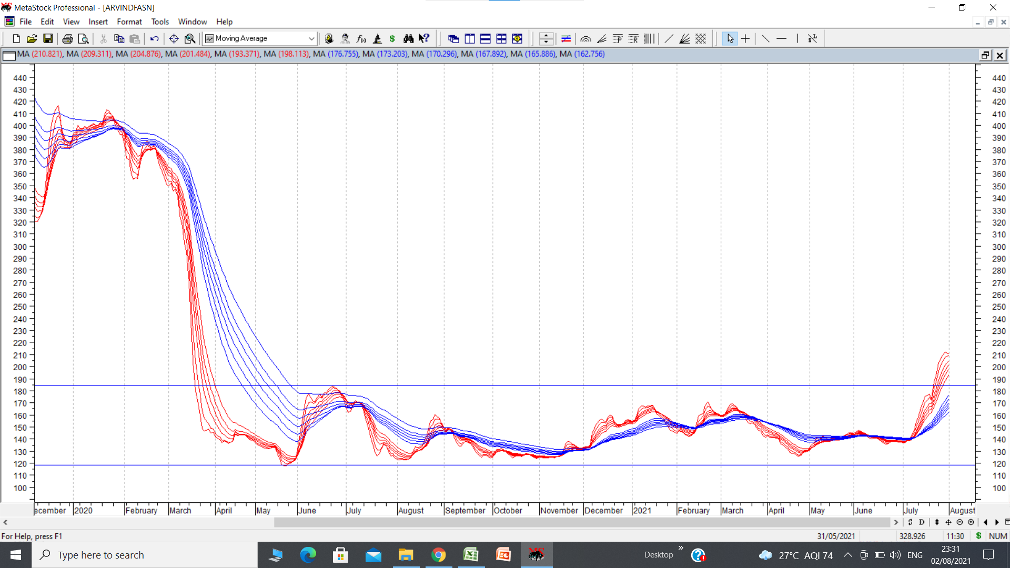The height and width of the screenshot is (568, 1010).
Task: Open Google Chrome from the taskbar
Action: pos(438,555)
